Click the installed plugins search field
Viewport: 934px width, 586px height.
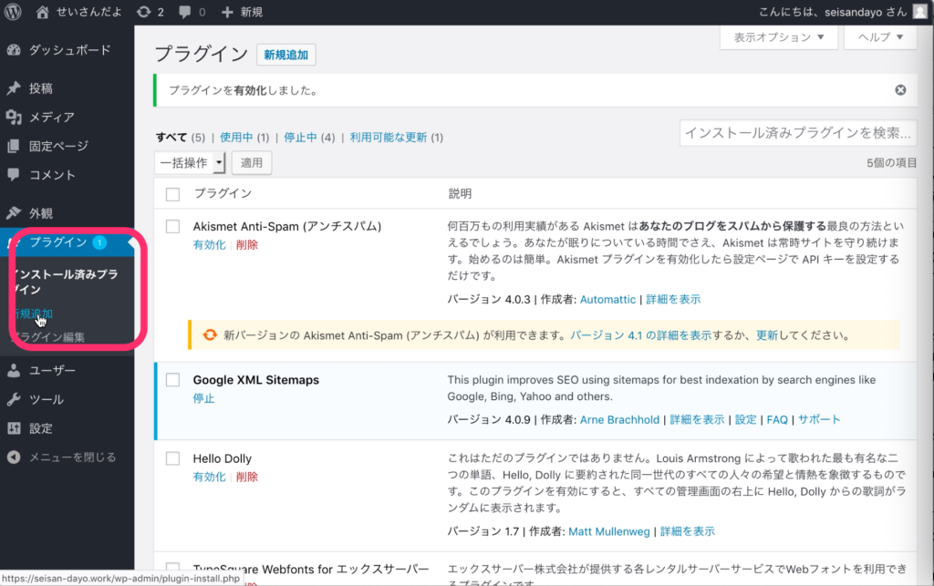797,133
